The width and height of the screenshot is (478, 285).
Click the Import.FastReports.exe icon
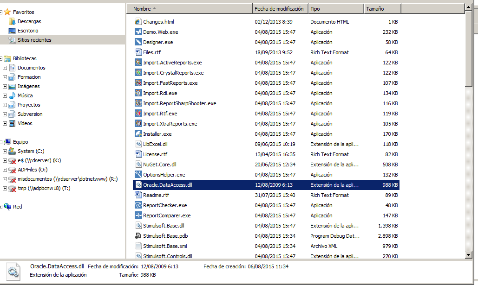(138, 83)
